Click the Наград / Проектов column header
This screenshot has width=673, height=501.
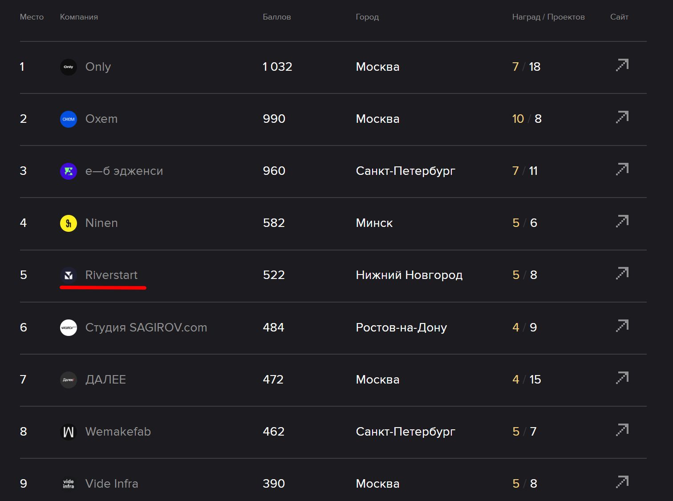click(548, 17)
